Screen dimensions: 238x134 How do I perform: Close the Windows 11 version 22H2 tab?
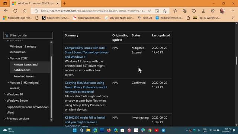(57, 3)
